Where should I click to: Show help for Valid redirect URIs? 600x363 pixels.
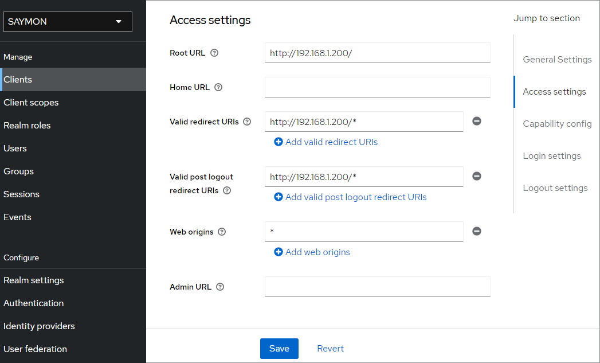pyautogui.click(x=247, y=122)
